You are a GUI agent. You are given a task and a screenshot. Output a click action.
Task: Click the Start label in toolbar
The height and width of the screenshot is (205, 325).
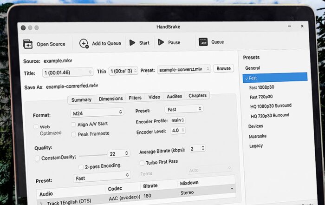click(x=144, y=43)
